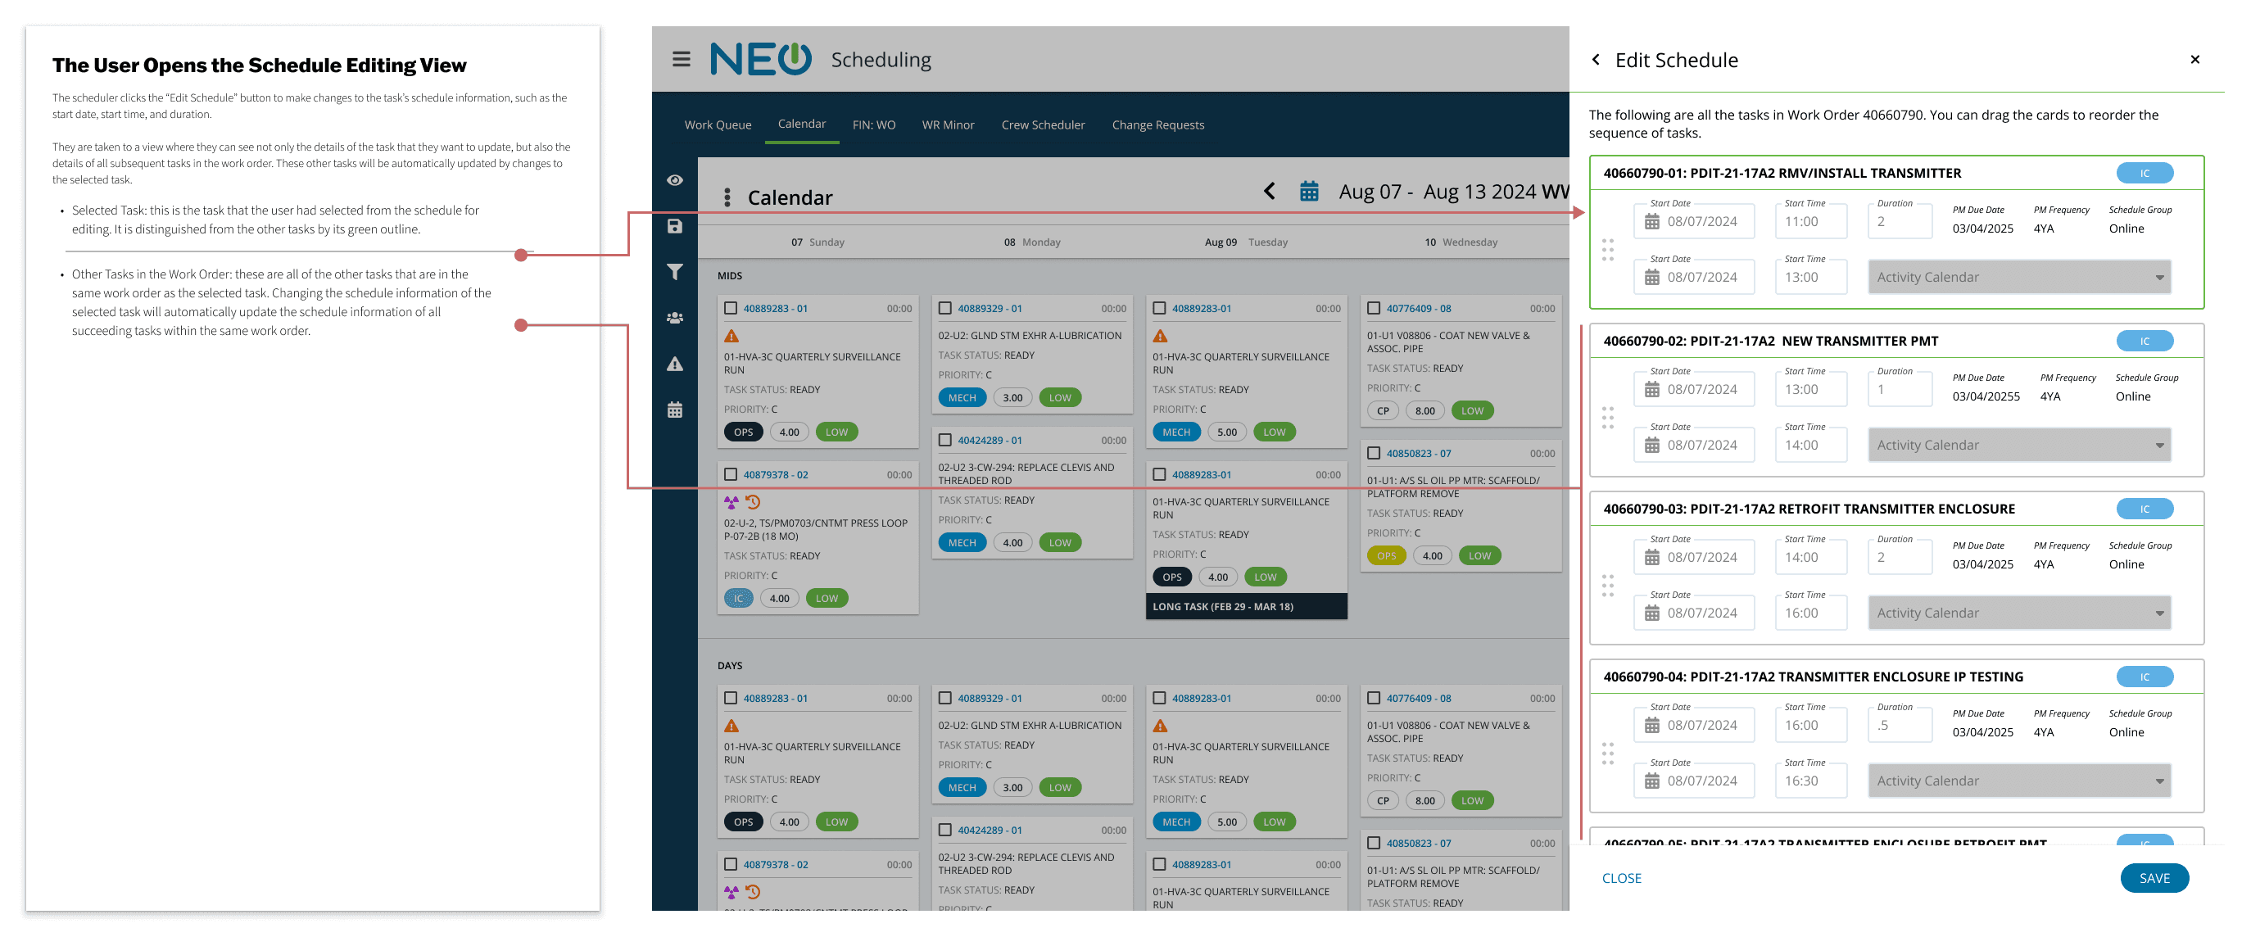Check task 40424289 - 01 under MIDS
The image size is (2251, 937).
pyautogui.click(x=944, y=440)
